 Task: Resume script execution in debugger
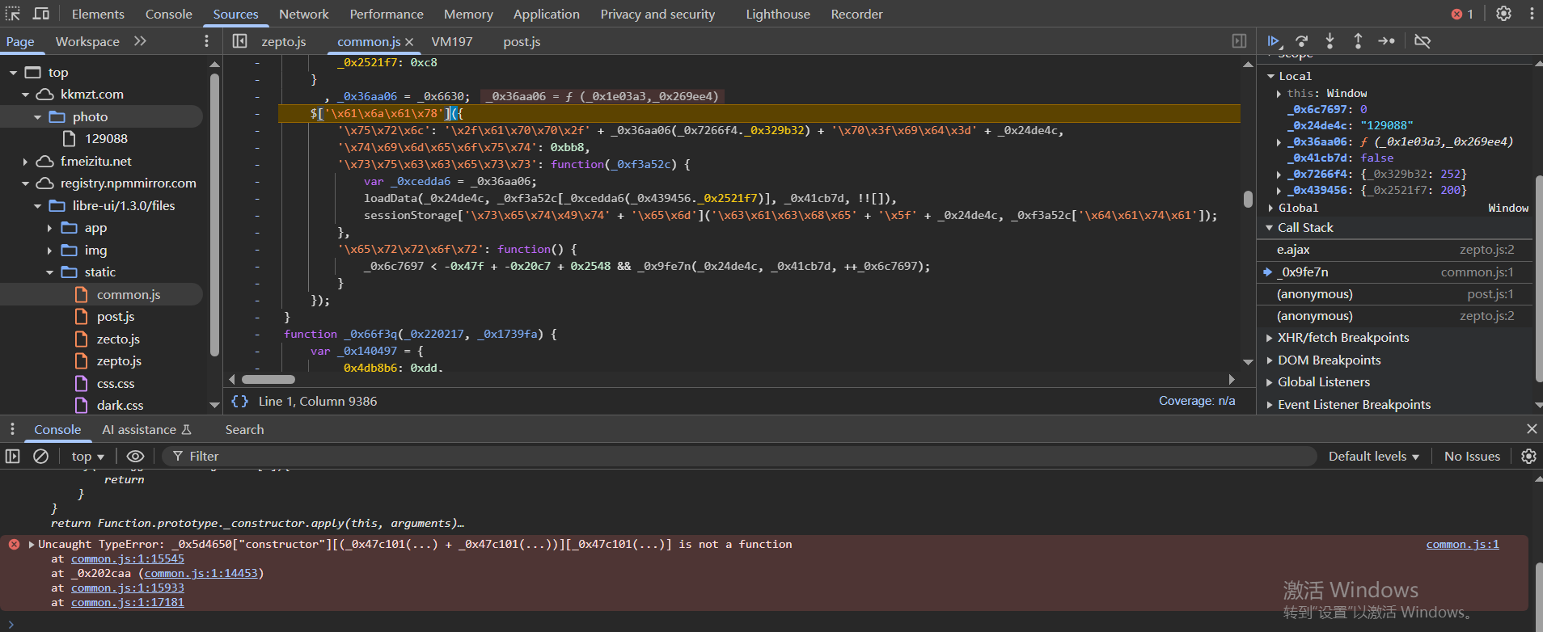(1274, 41)
